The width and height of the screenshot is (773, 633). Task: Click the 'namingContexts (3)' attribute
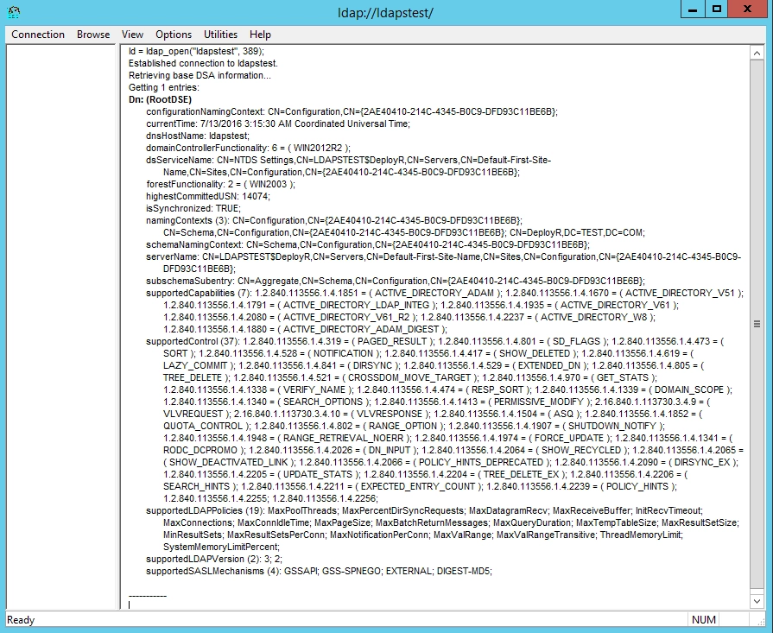click(187, 220)
